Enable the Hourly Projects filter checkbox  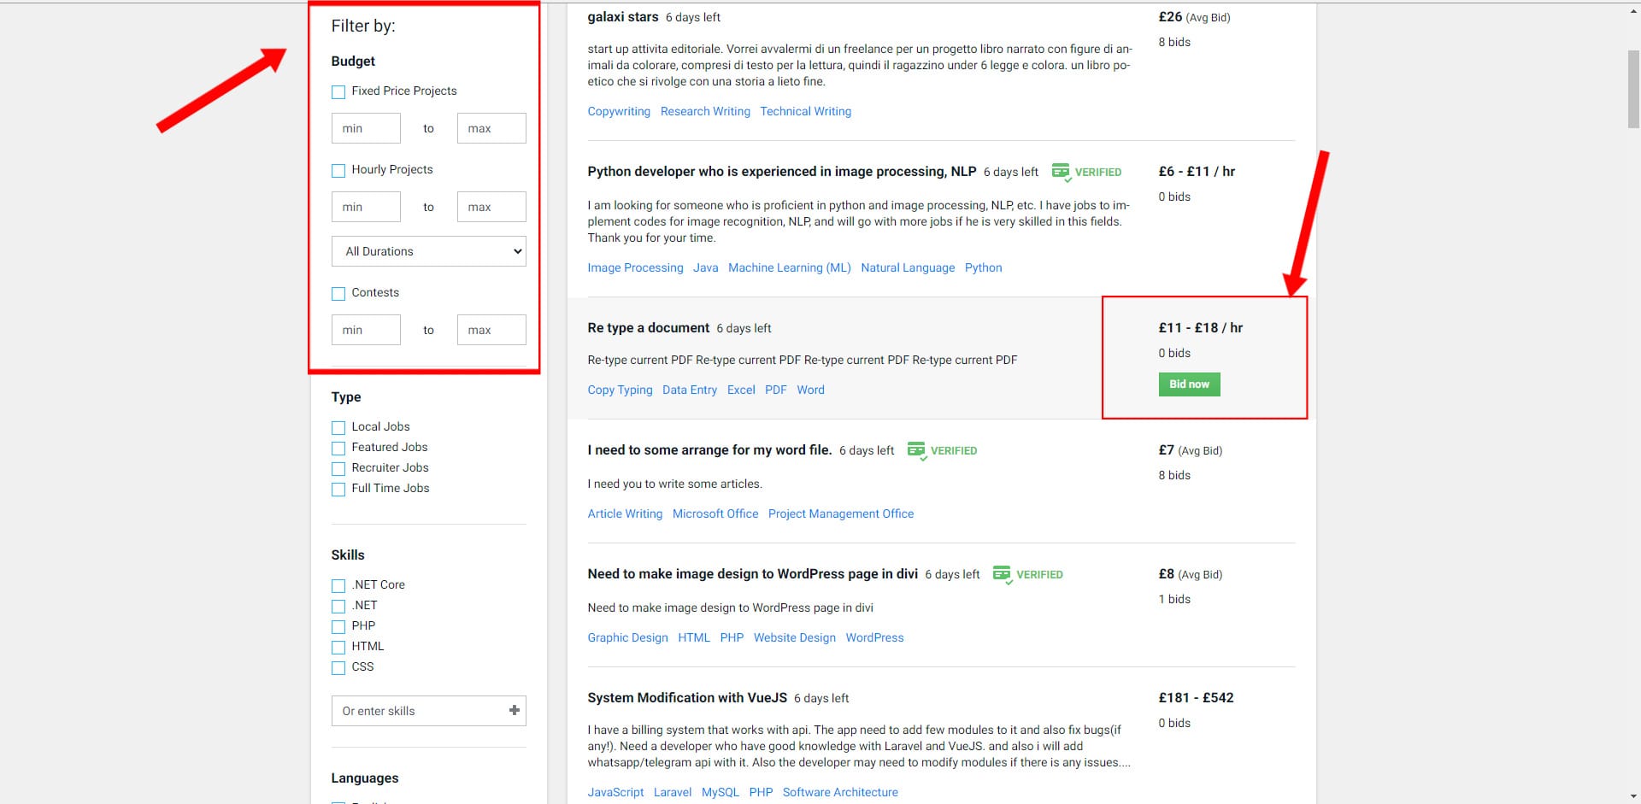pyautogui.click(x=338, y=170)
